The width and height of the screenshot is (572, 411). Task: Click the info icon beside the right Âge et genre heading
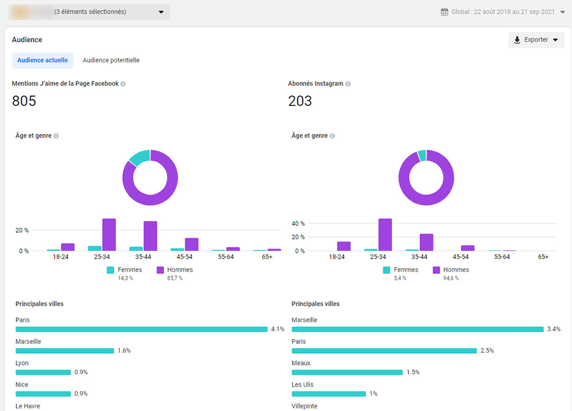click(332, 135)
